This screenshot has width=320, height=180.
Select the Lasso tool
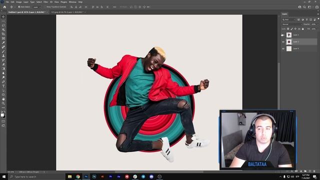pos(3,25)
